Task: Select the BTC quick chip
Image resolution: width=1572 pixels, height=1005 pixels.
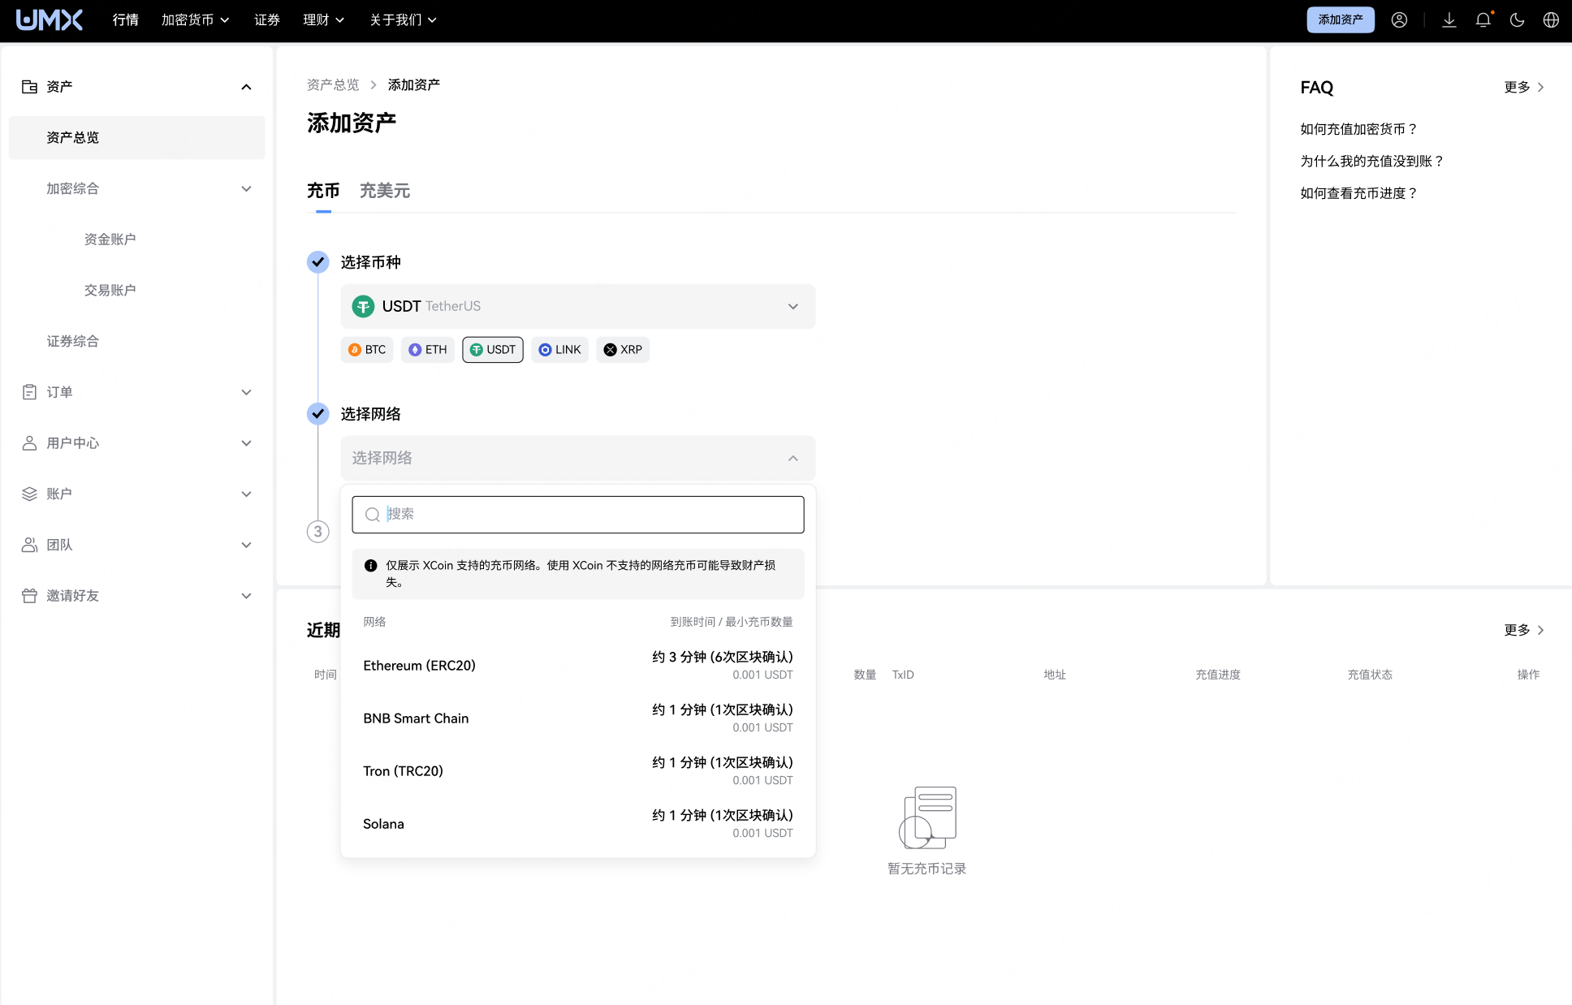Action: pos(367,350)
